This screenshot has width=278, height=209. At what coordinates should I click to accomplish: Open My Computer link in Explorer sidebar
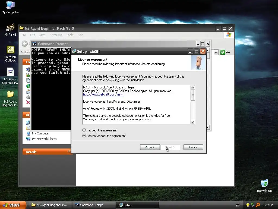41,133
